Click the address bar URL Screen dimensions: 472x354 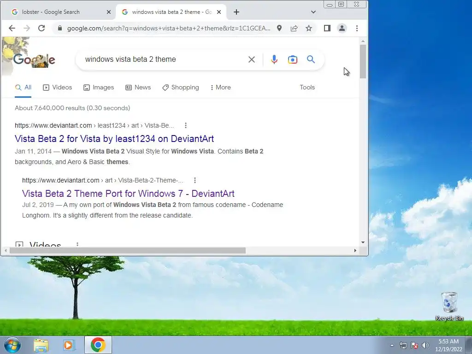[x=169, y=28]
